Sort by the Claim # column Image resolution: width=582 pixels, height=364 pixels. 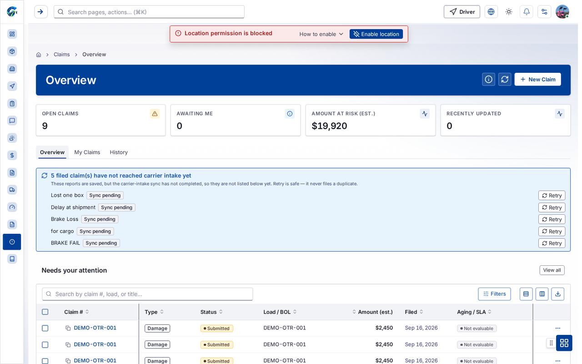click(76, 312)
